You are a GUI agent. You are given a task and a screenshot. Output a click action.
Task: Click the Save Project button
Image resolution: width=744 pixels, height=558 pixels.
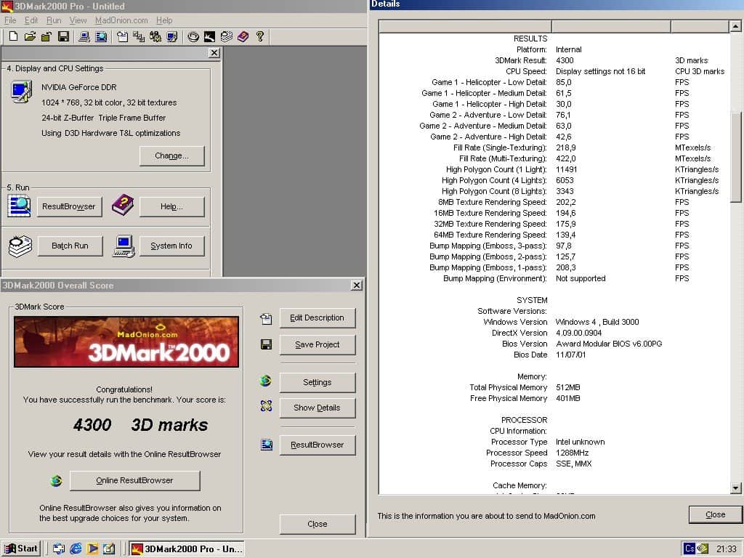point(317,344)
